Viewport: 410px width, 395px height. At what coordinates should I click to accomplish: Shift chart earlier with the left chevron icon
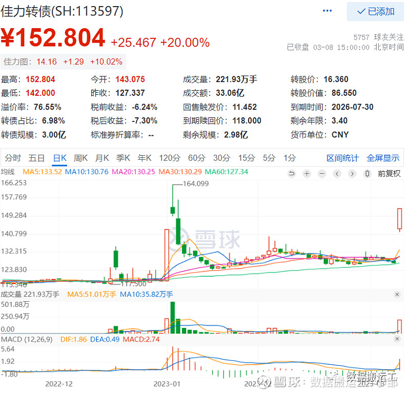(337, 173)
